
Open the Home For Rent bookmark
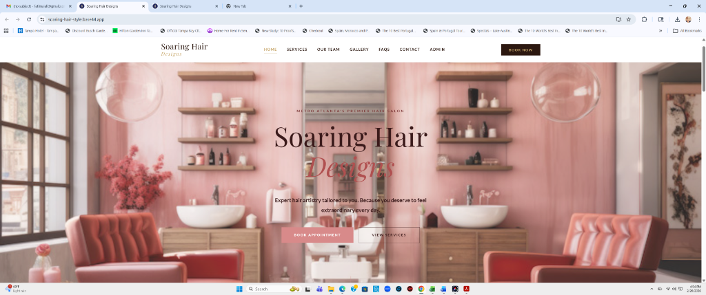point(228,30)
